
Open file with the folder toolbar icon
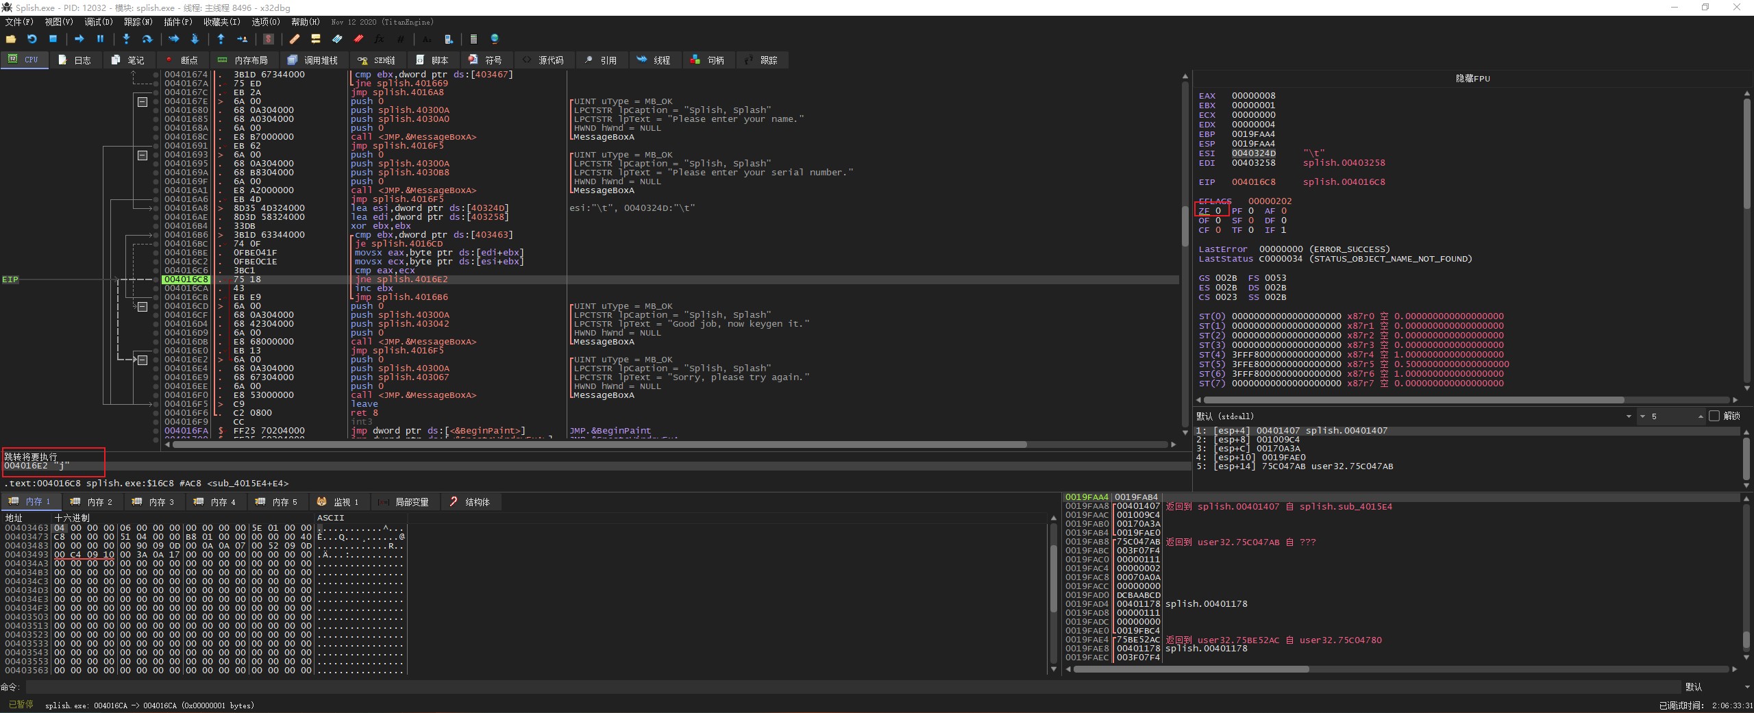(x=11, y=39)
